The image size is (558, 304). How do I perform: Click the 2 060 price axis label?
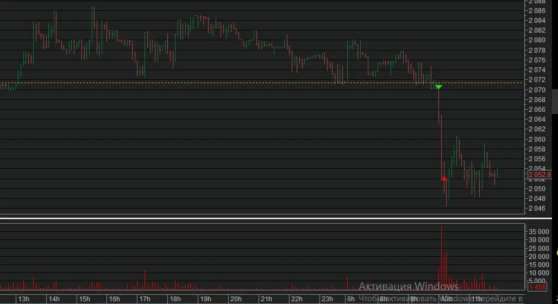point(537,139)
